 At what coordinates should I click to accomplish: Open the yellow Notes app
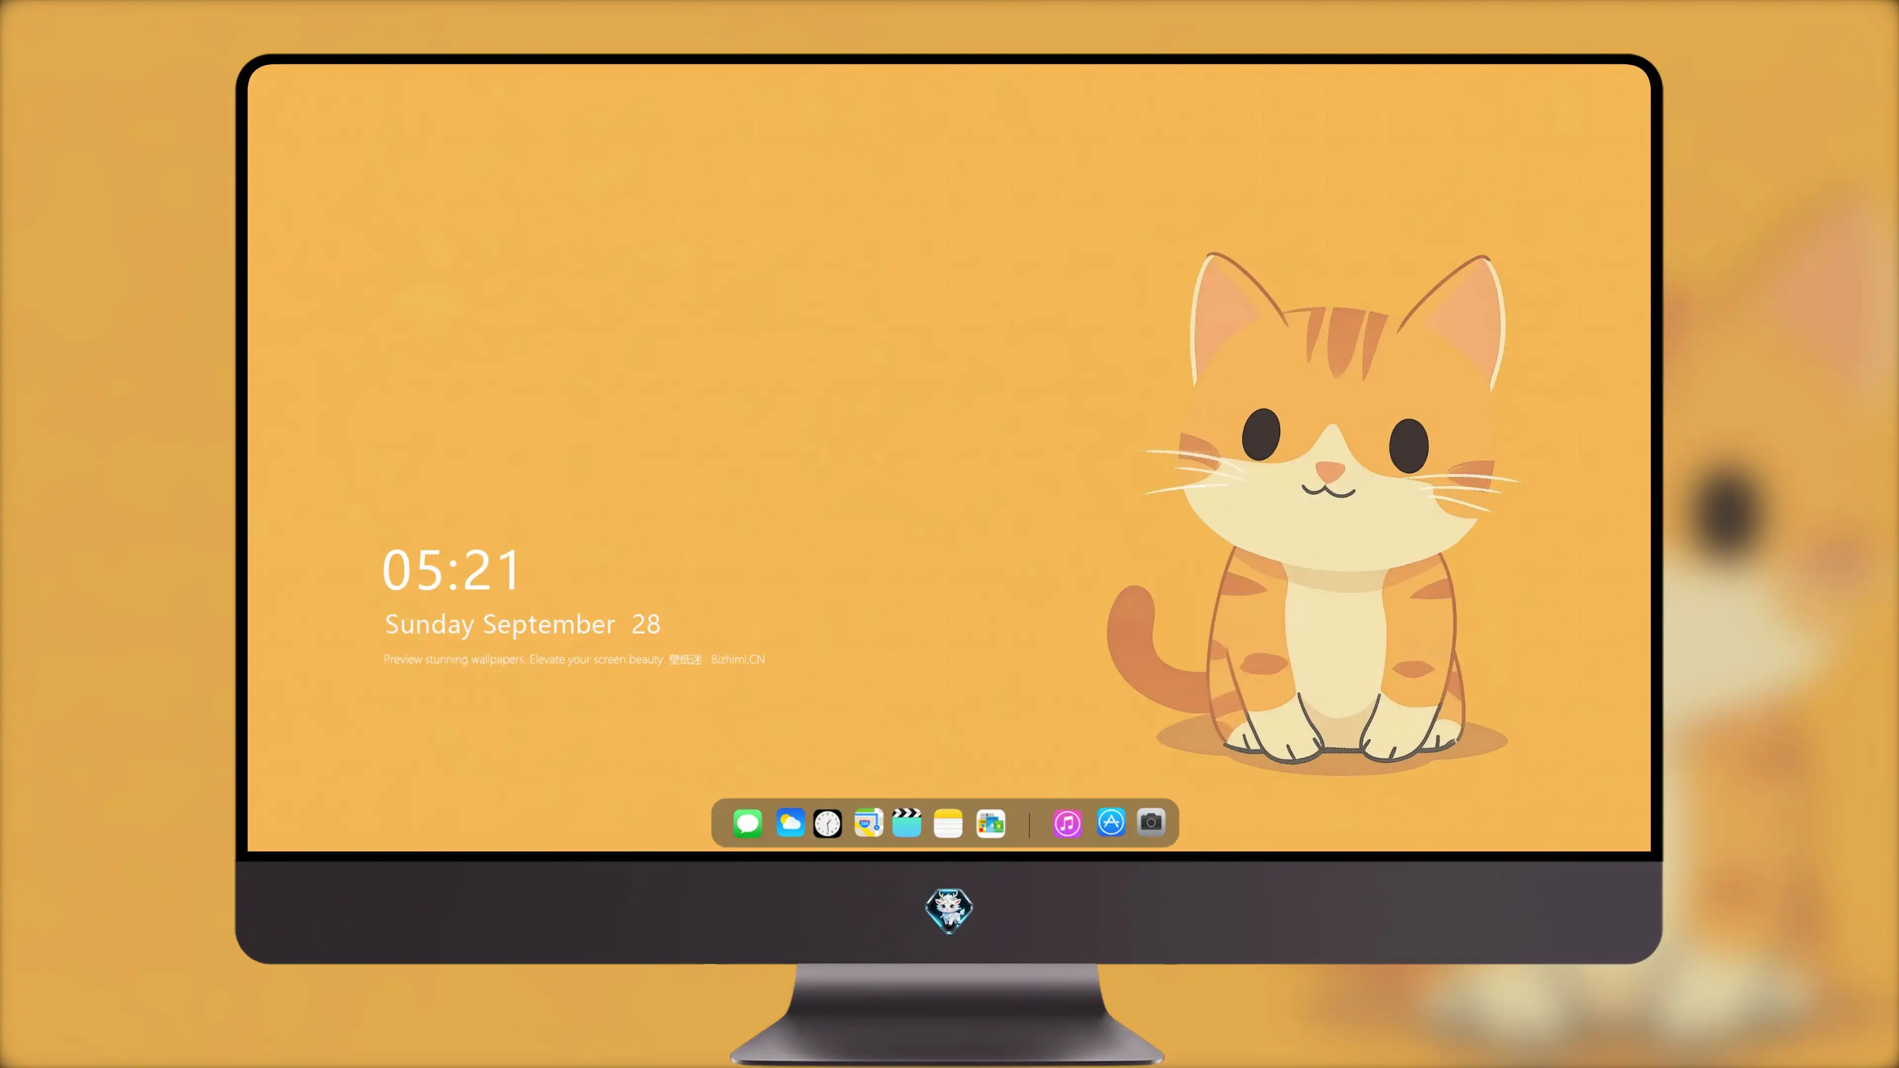(x=948, y=823)
